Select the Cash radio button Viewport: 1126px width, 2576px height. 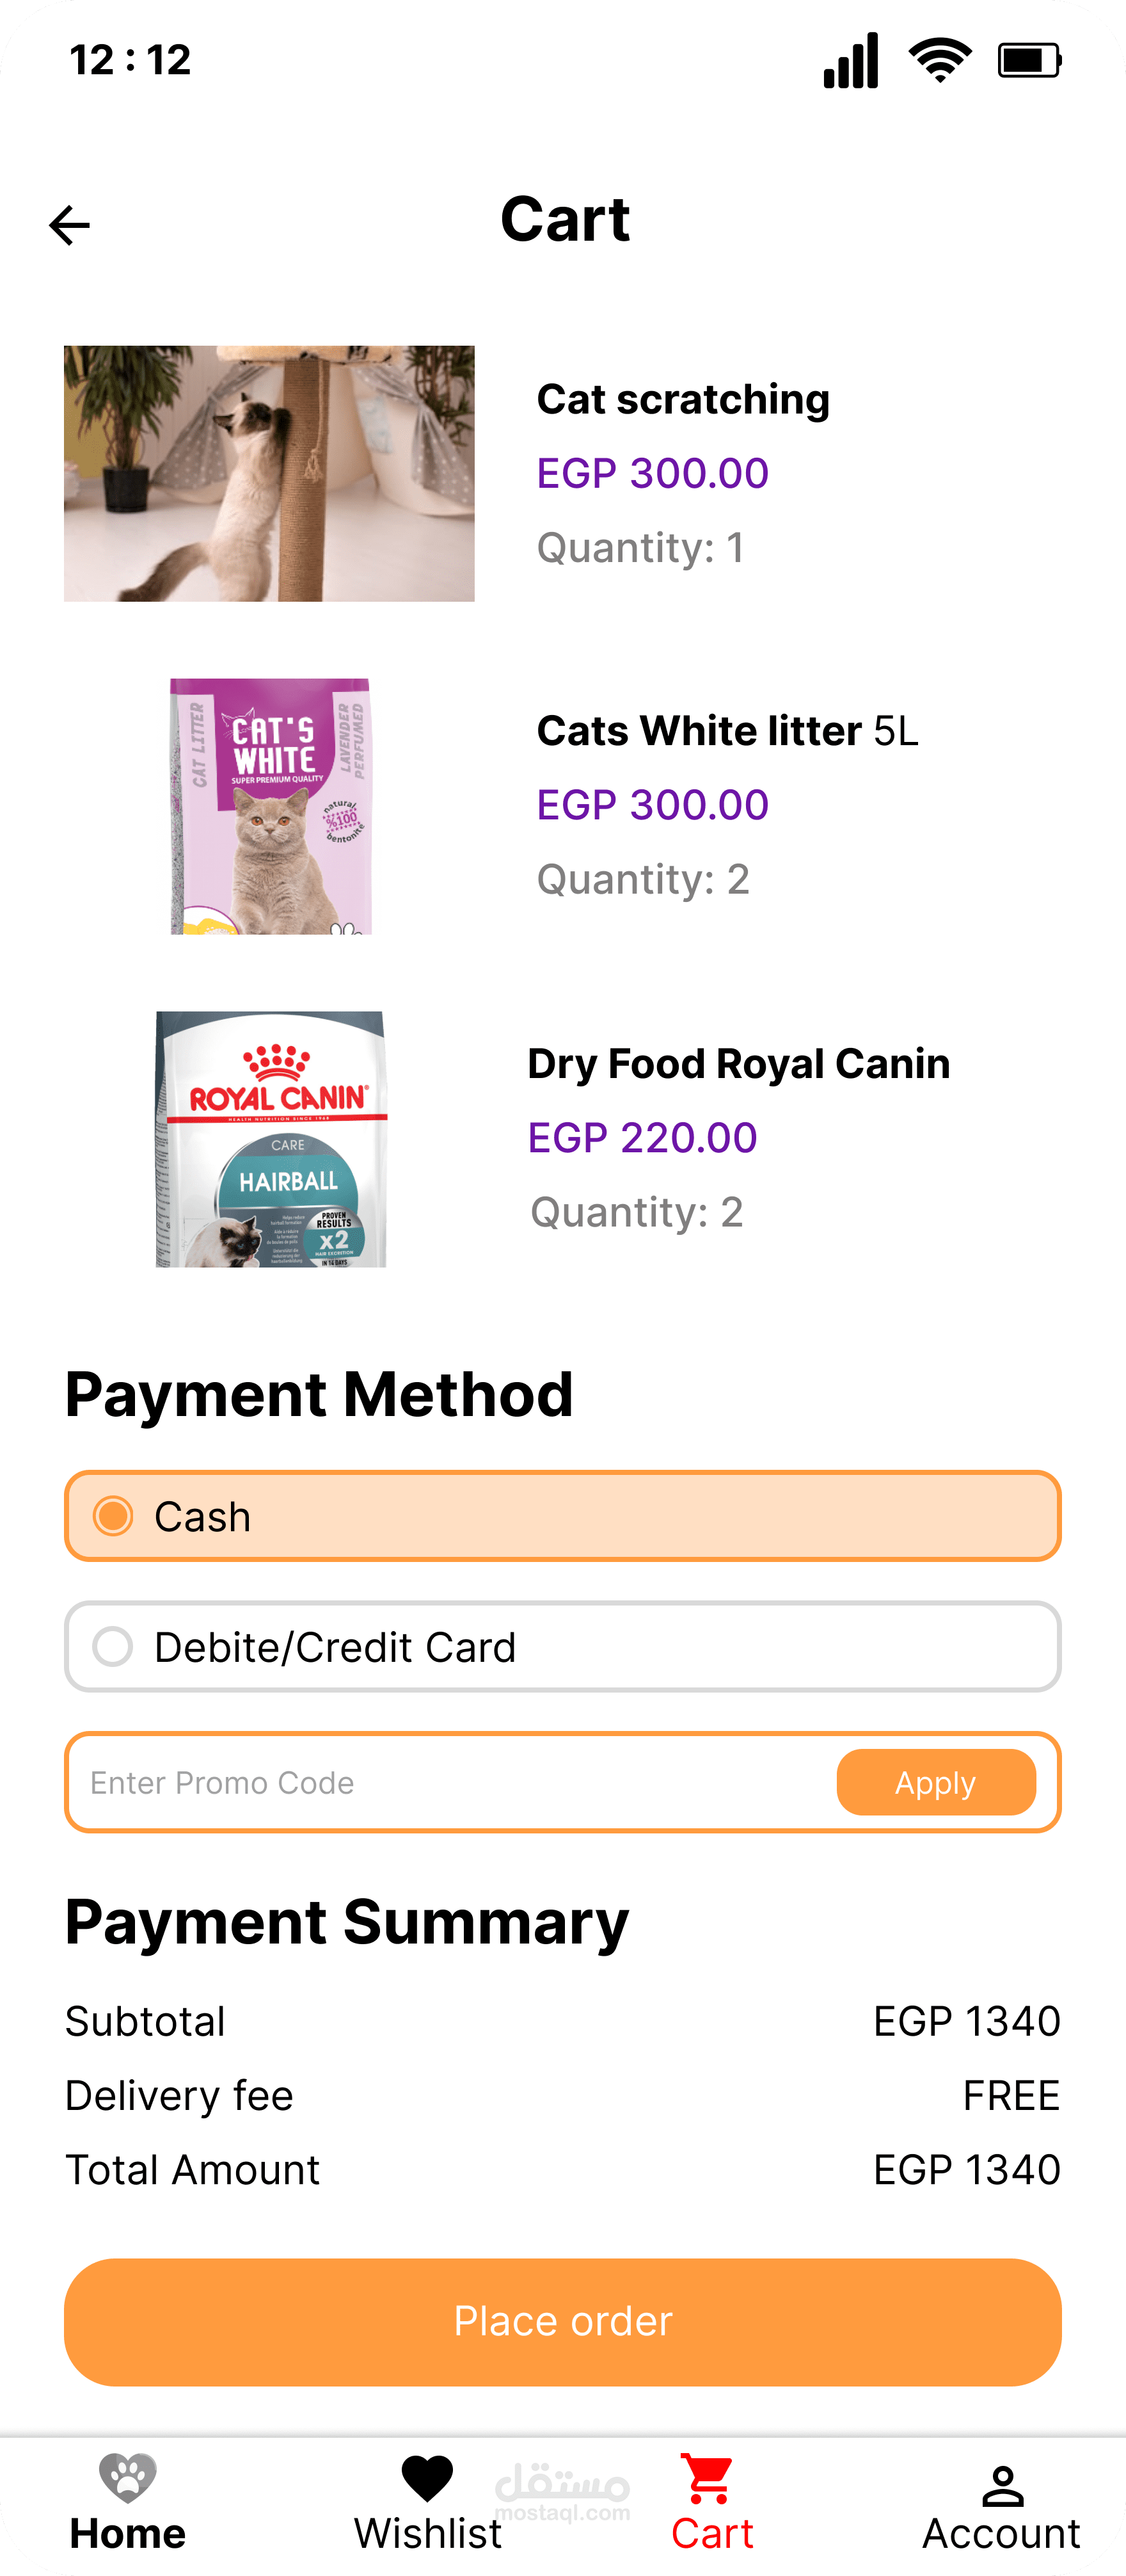coord(113,1516)
